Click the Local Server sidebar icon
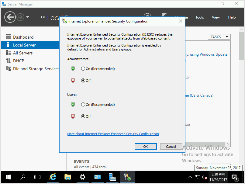The width and height of the screenshot is (245, 184). [x=8, y=45]
